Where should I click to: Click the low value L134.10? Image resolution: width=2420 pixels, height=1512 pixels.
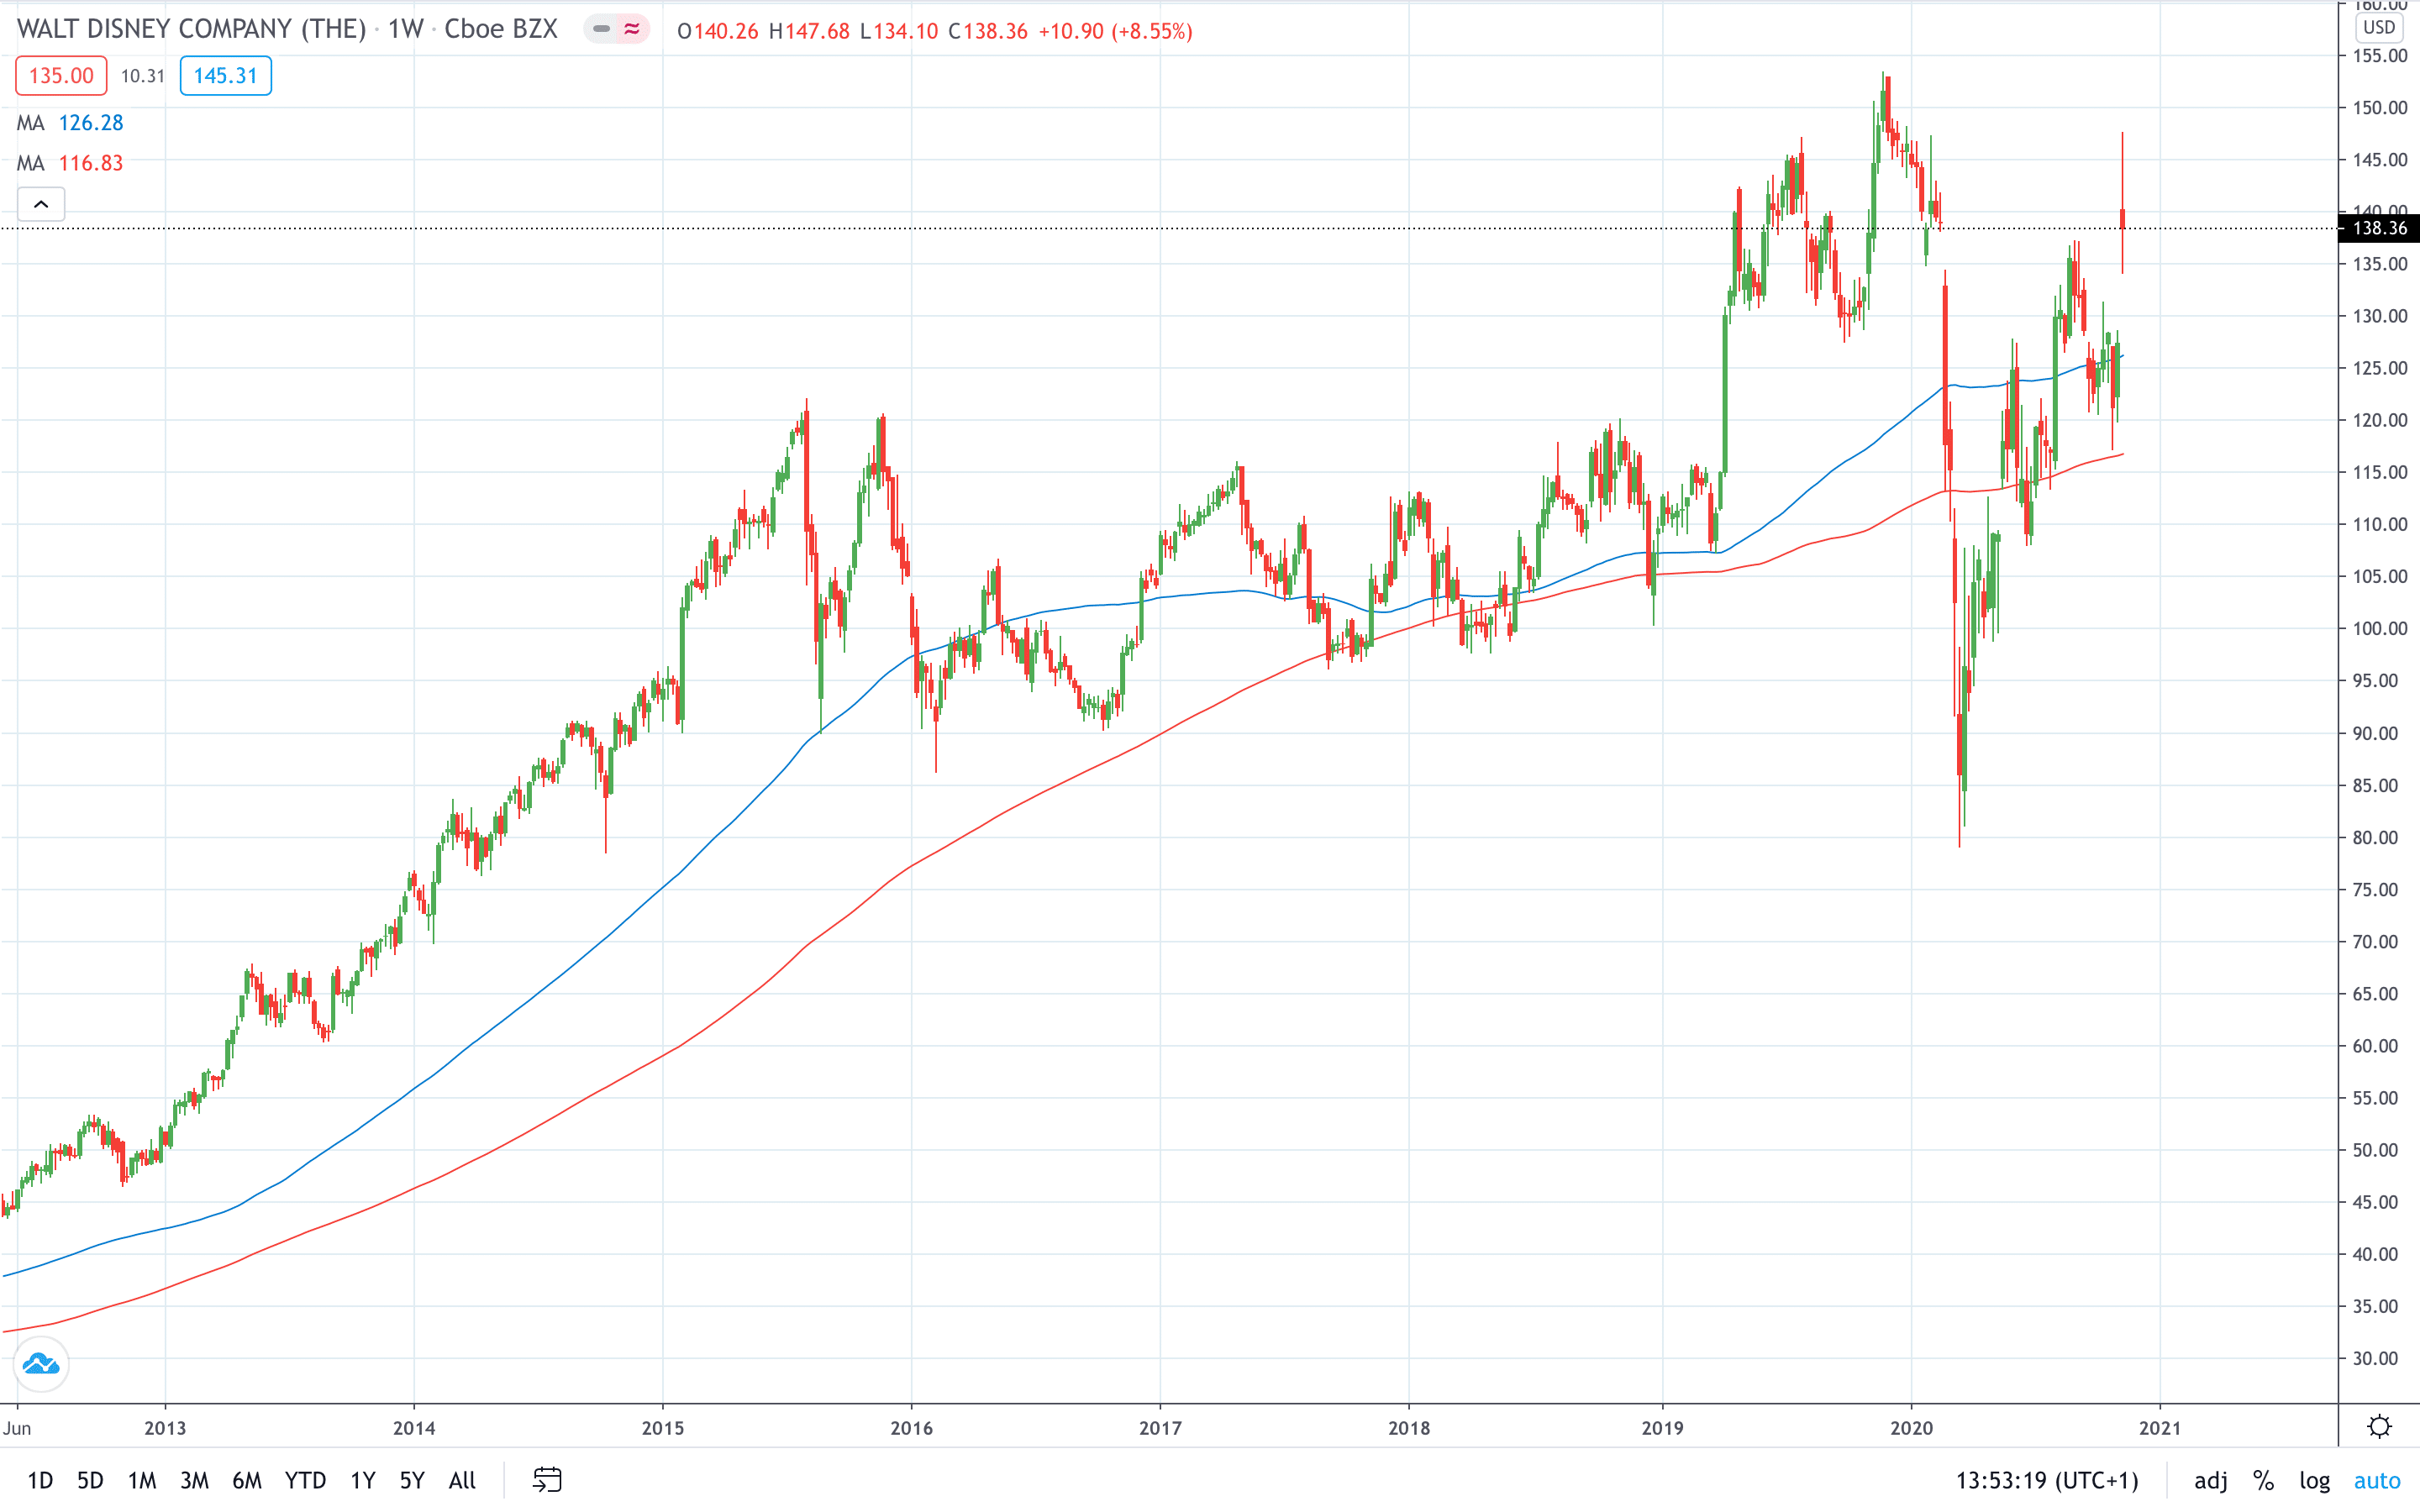[x=899, y=31]
